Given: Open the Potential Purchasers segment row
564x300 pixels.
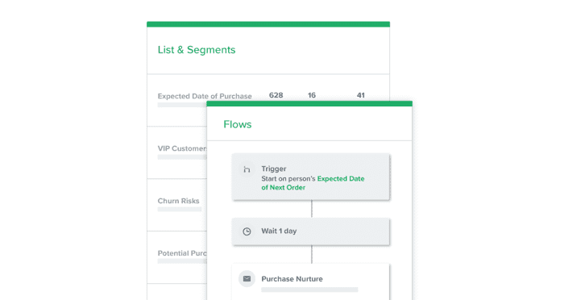Looking at the screenshot, I should (177, 257).
